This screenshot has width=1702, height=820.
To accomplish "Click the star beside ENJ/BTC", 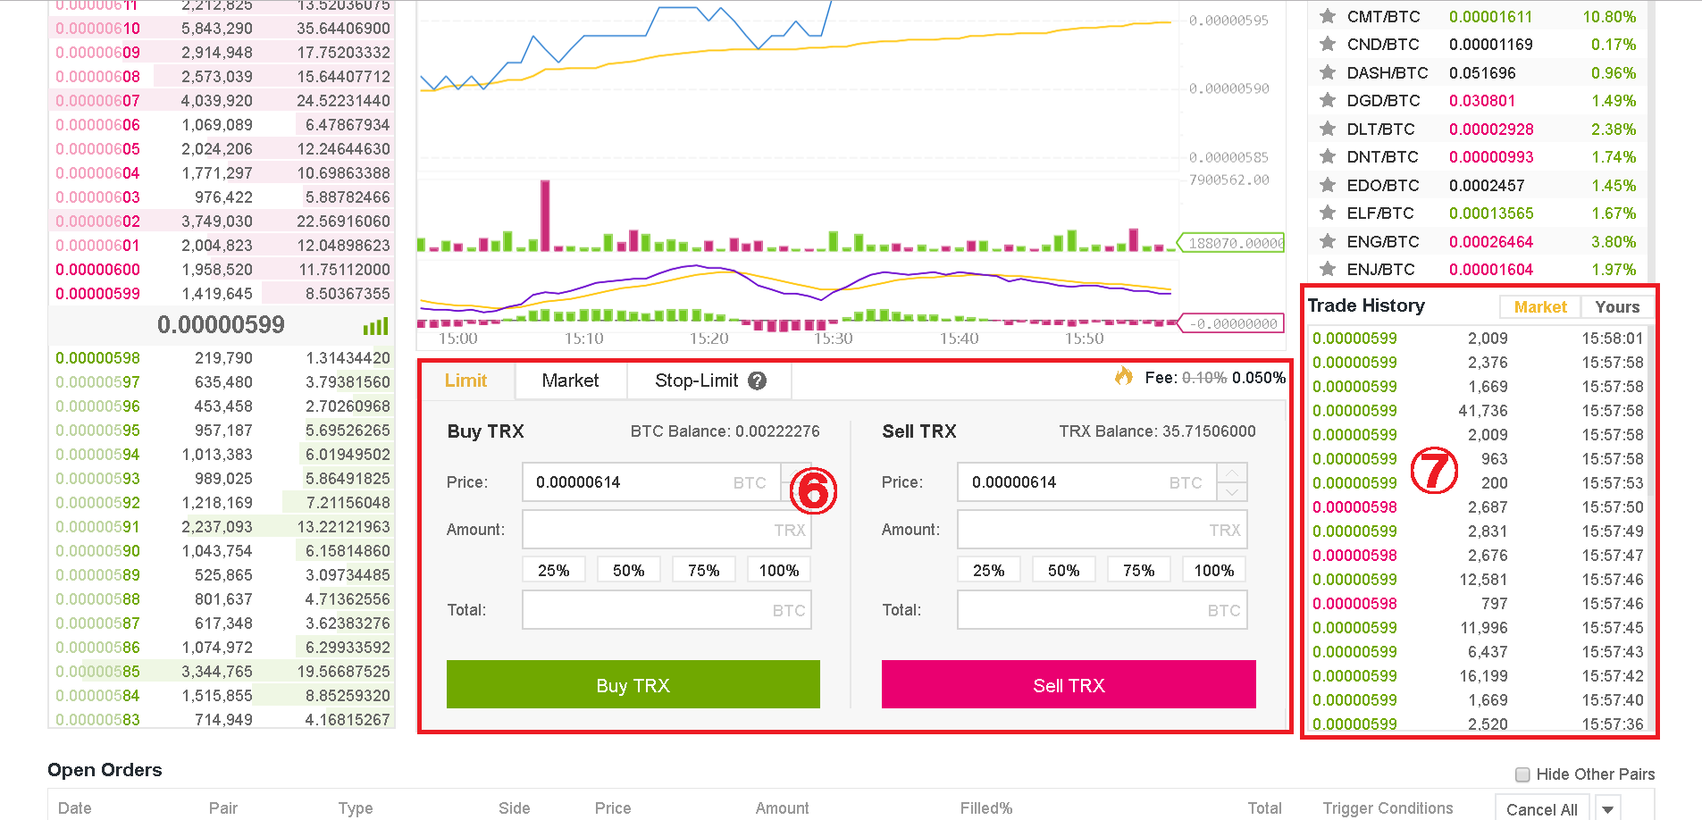I will (1328, 269).
